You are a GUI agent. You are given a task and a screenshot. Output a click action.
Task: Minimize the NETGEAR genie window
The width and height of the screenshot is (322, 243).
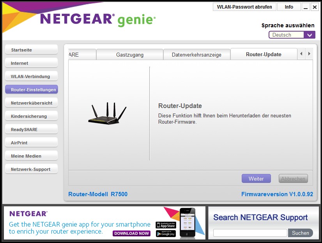click(x=306, y=7)
